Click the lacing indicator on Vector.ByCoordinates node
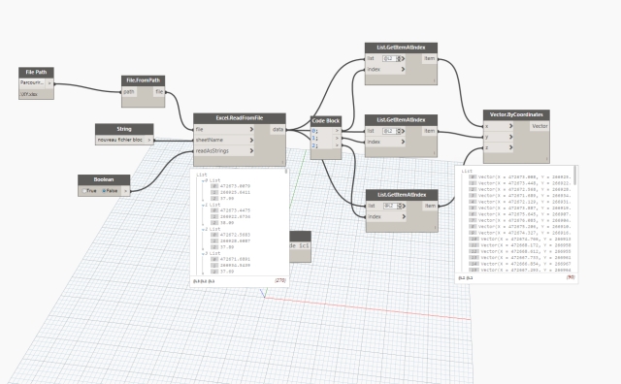This screenshot has height=384, width=621. pyautogui.click(x=547, y=159)
